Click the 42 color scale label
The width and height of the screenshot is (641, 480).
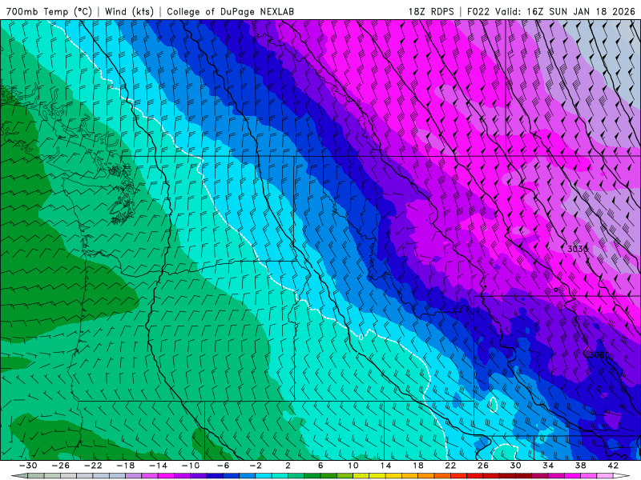pyautogui.click(x=613, y=466)
